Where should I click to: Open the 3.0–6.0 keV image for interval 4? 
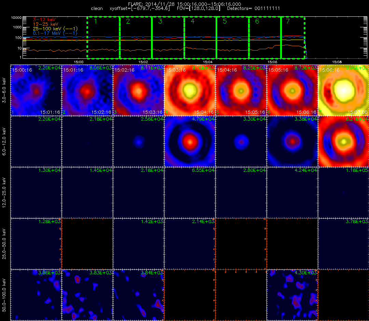click(x=190, y=90)
